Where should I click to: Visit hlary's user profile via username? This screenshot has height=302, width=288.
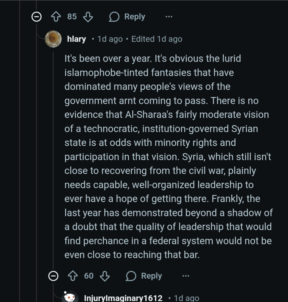76,39
